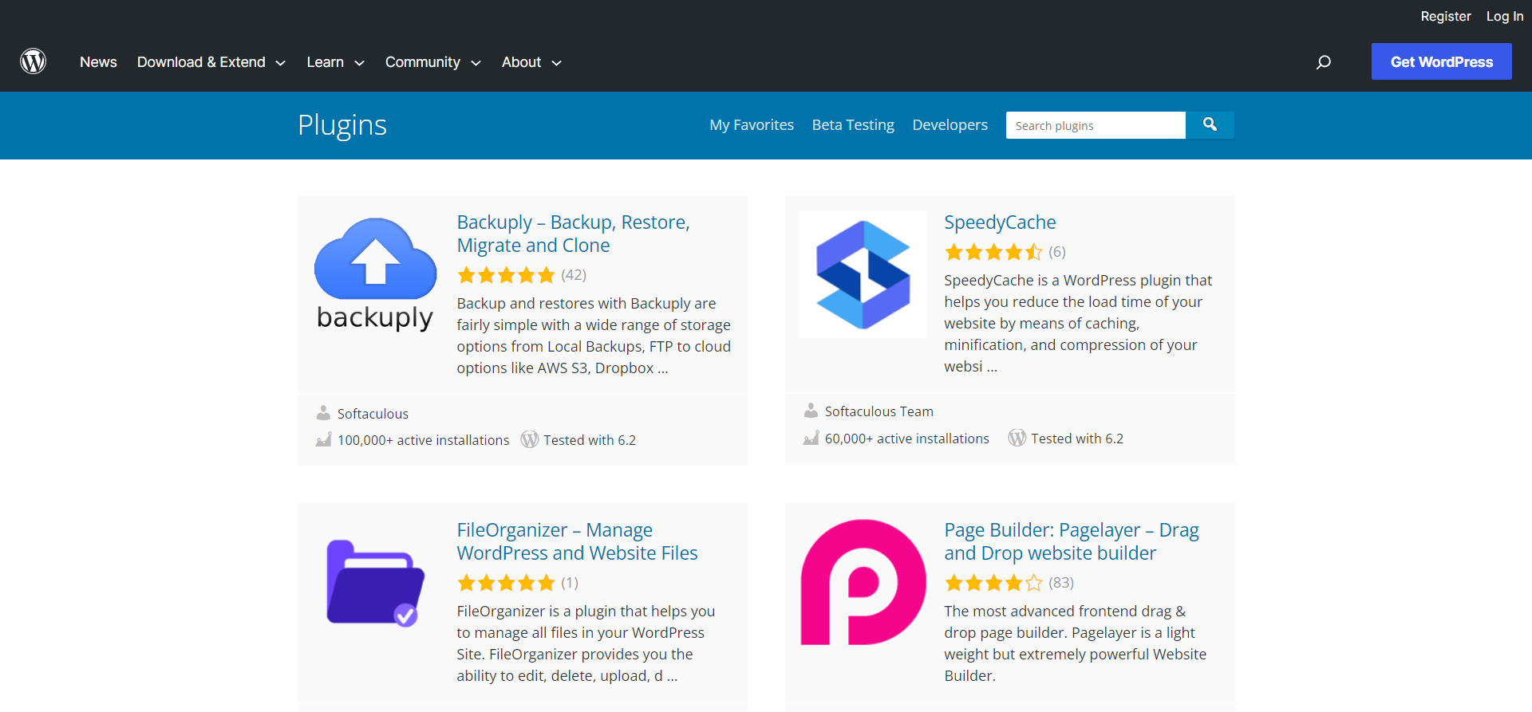Focus the Search plugins input field

pos(1095,125)
